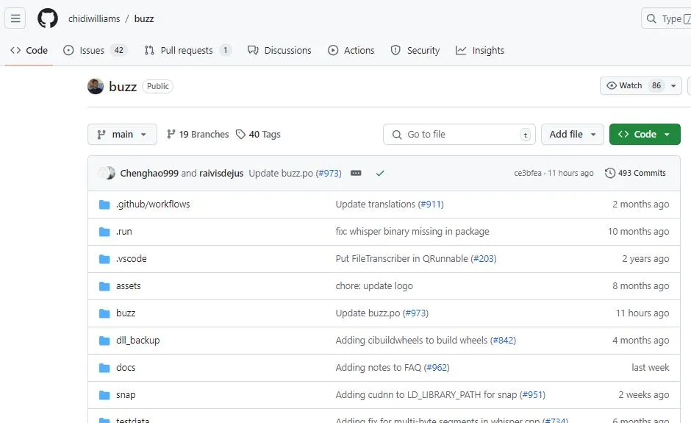Image resolution: width=691 pixels, height=423 pixels.
Task: Click the eye icon in Watch button
Action: click(612, 85)
